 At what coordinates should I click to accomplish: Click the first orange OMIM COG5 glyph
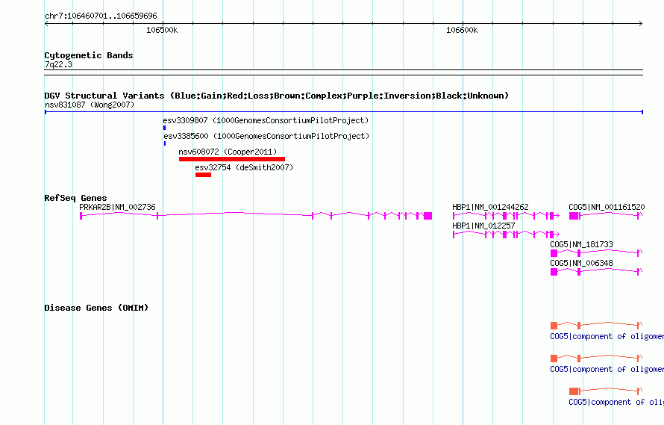pos(596,326)
